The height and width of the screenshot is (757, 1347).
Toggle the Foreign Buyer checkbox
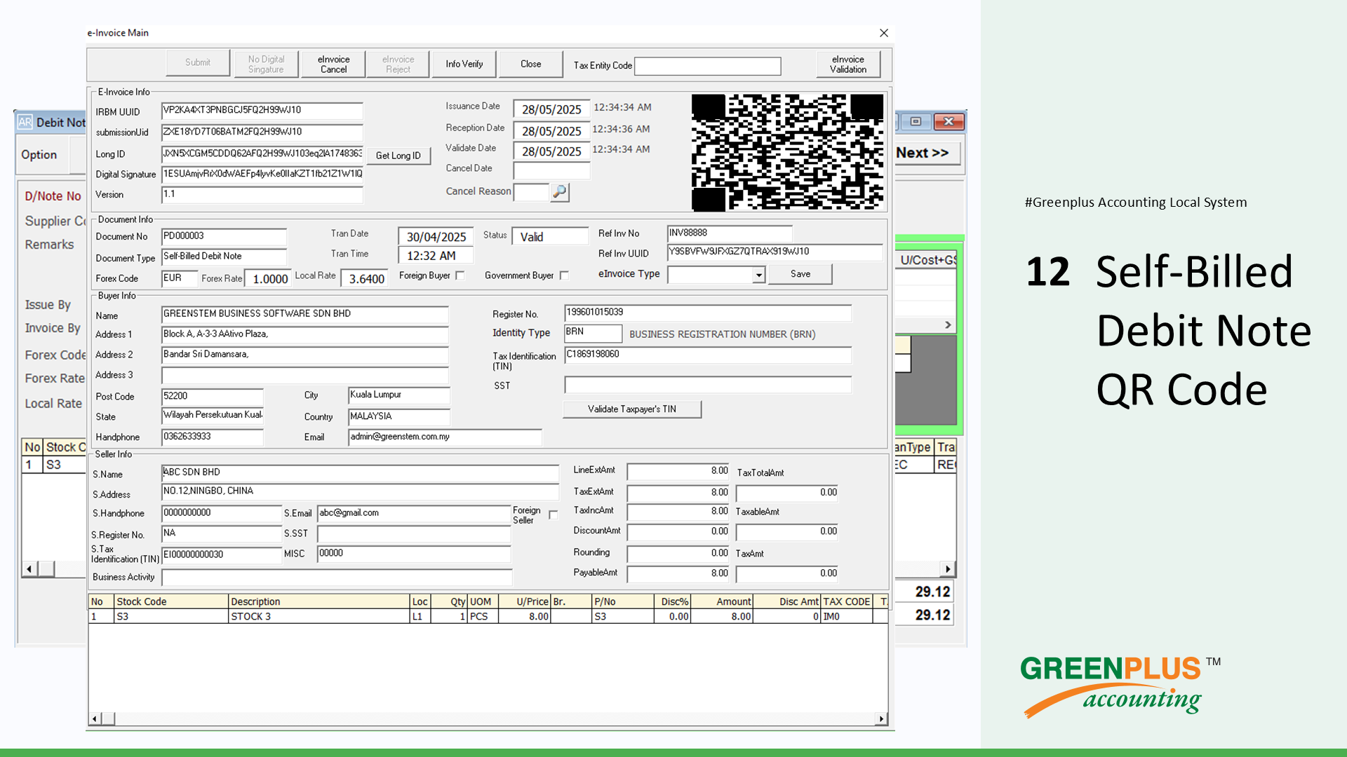460,275
